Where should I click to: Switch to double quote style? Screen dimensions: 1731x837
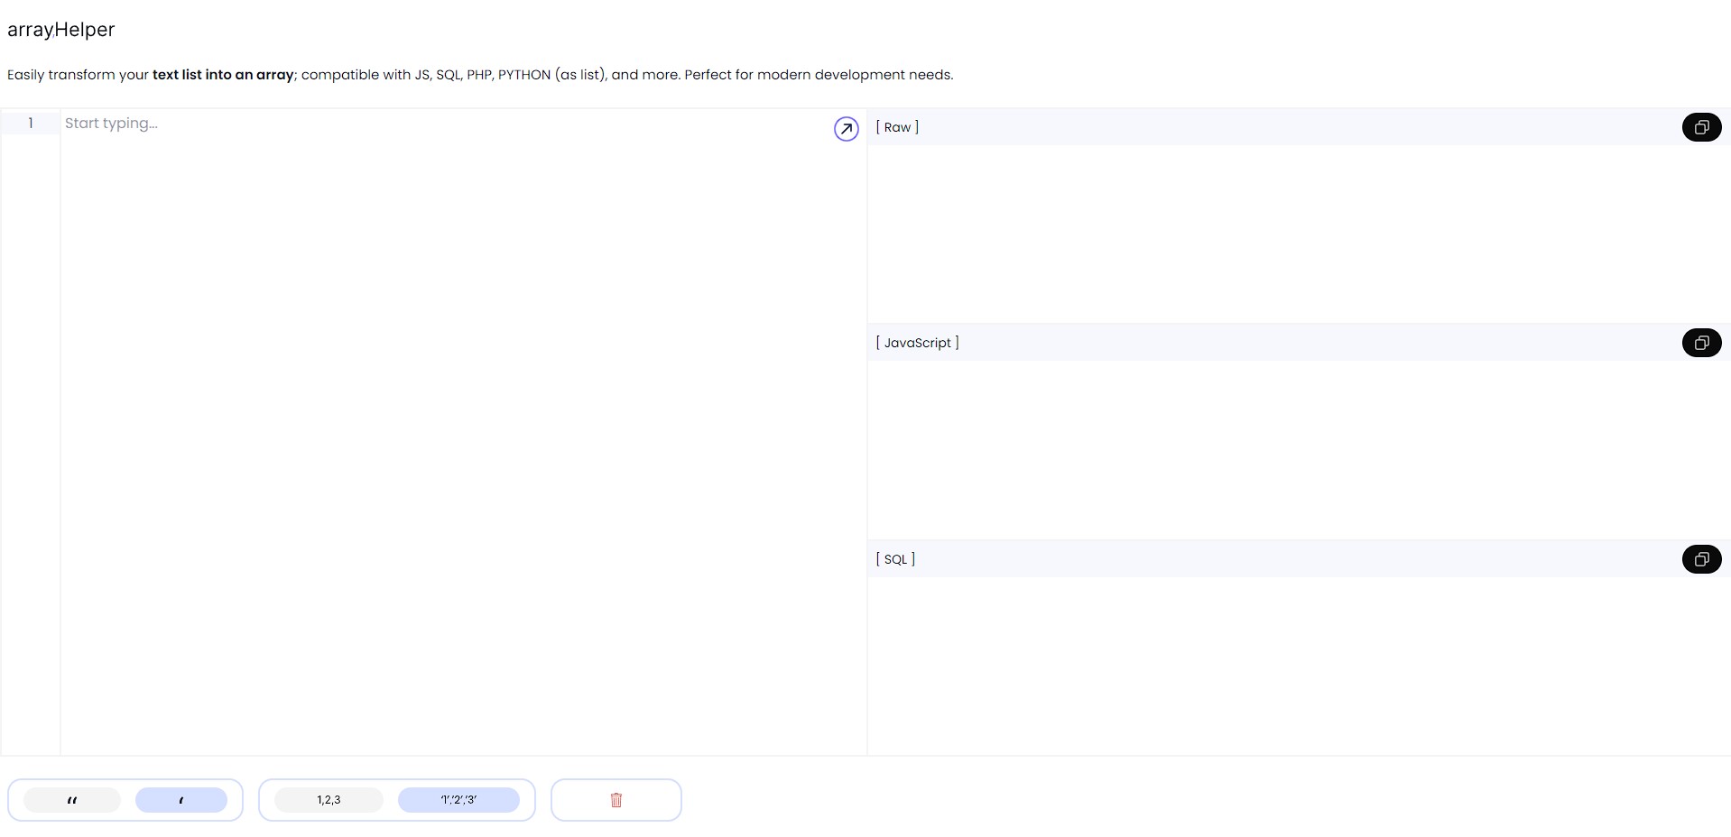coord(72,800)
